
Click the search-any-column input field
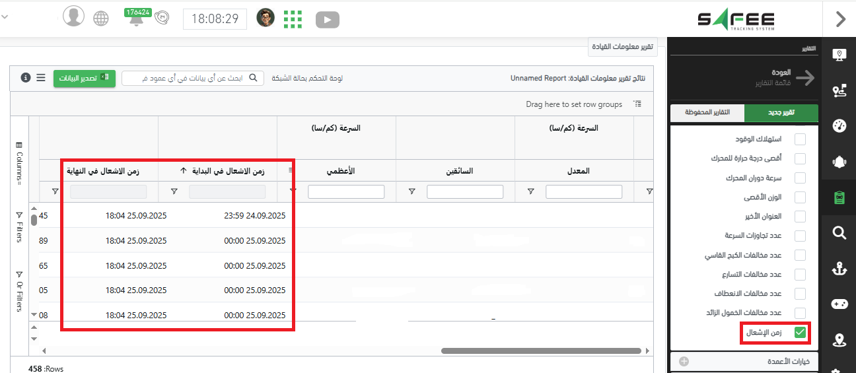188,78
